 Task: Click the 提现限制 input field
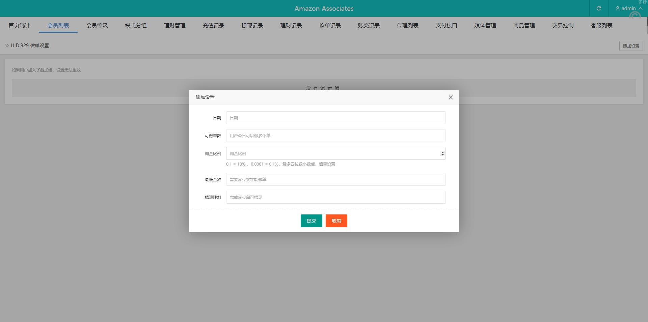[335, 197]
